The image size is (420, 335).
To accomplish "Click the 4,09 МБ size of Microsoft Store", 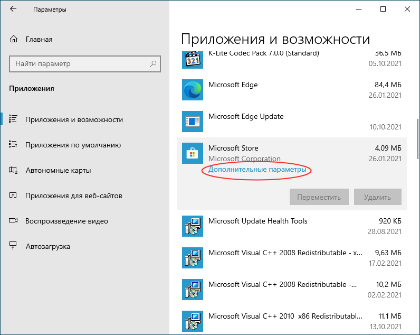I will tap(388, 148).
